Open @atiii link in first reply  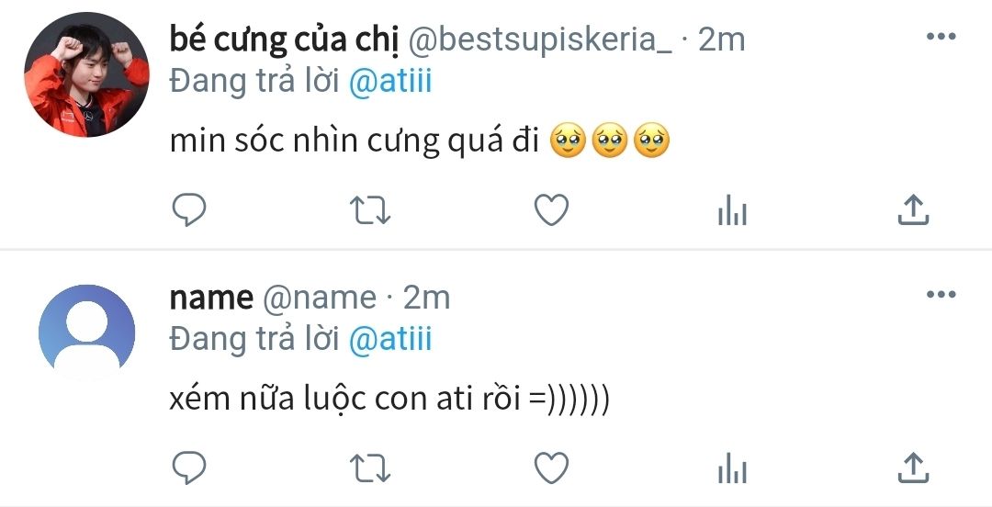[390, 82]
